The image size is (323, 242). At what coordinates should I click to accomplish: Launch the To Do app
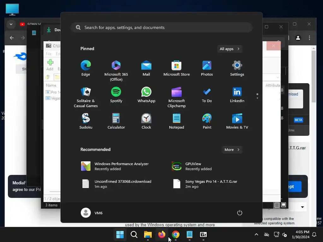tap(207, 95)
